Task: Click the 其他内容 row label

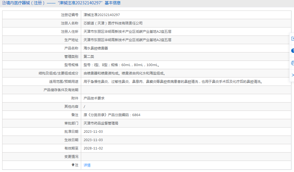Action: point(71,107)
